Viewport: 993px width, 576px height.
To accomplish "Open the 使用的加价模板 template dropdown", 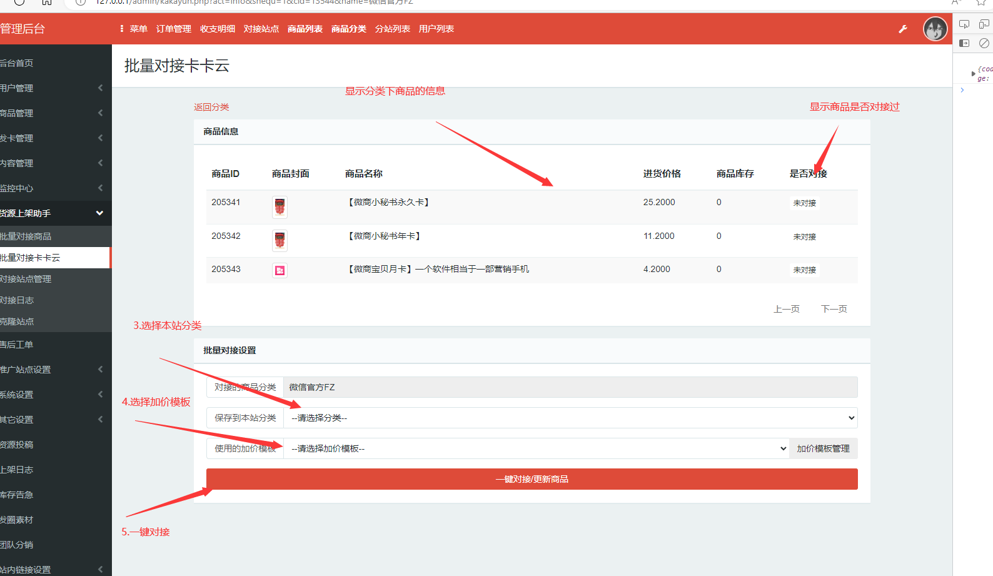I will tap(535, 448).
